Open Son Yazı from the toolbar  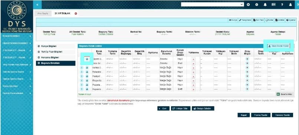259,20
